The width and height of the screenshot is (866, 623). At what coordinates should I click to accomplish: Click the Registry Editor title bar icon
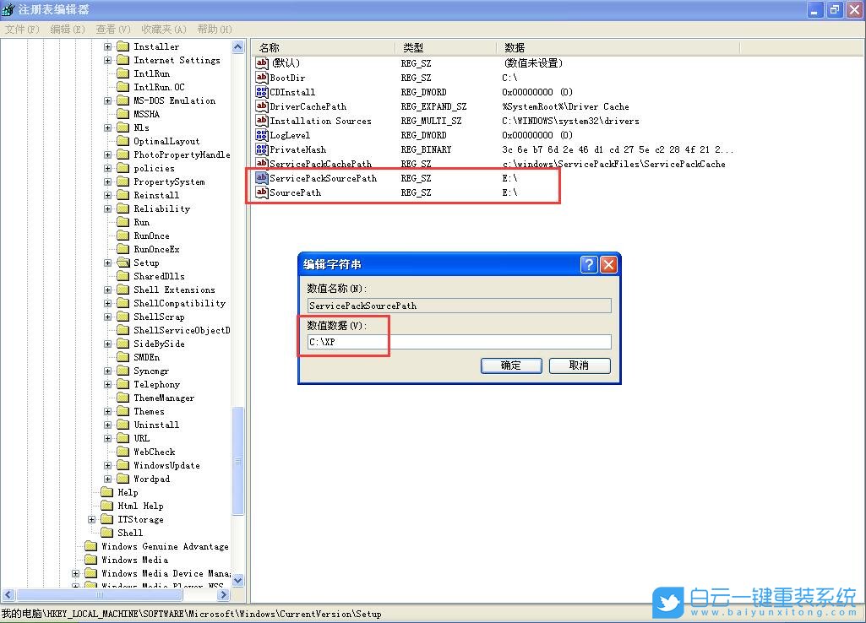[x=8, y=9]
